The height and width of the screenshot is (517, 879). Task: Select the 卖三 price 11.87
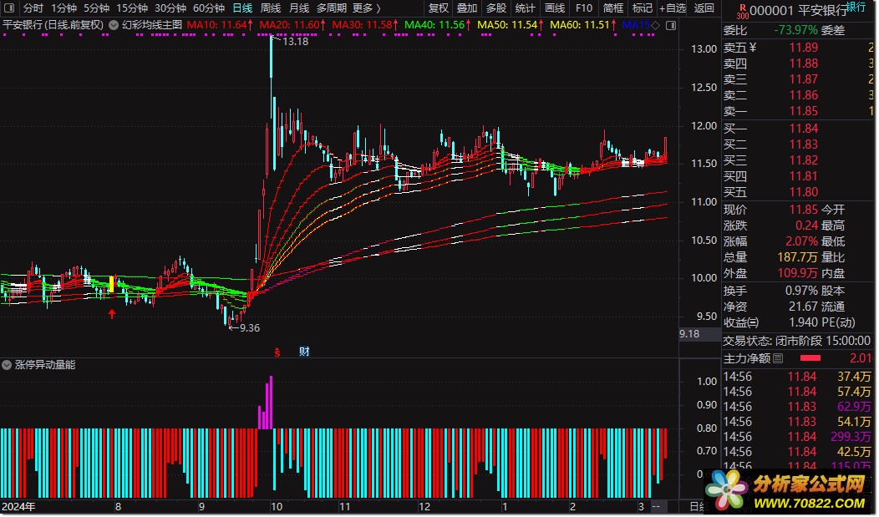pos(803,79)
